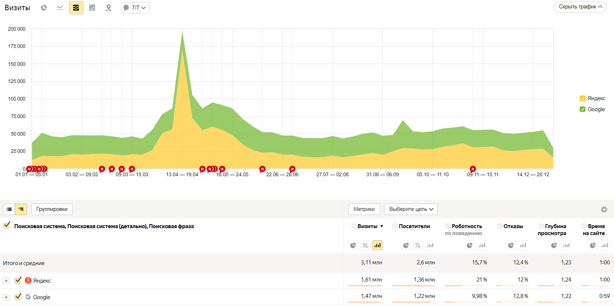Click the Яндекс search engine row label
Screen dimensions: 614x306
coord(42,281)
